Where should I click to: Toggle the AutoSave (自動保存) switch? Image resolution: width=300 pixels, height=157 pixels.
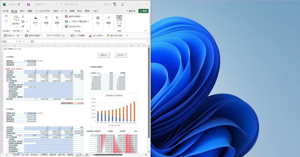21,4
